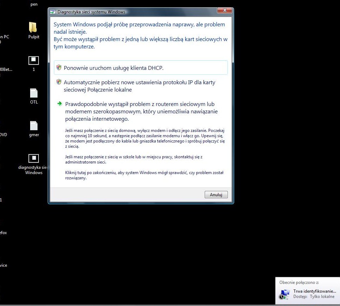Image resolution: width=340 pixels, height=306 pixels.
Task: Select 'Automatycznie pobierz nowe ustawienia protokołu IP' option
Action: (141, 86)
